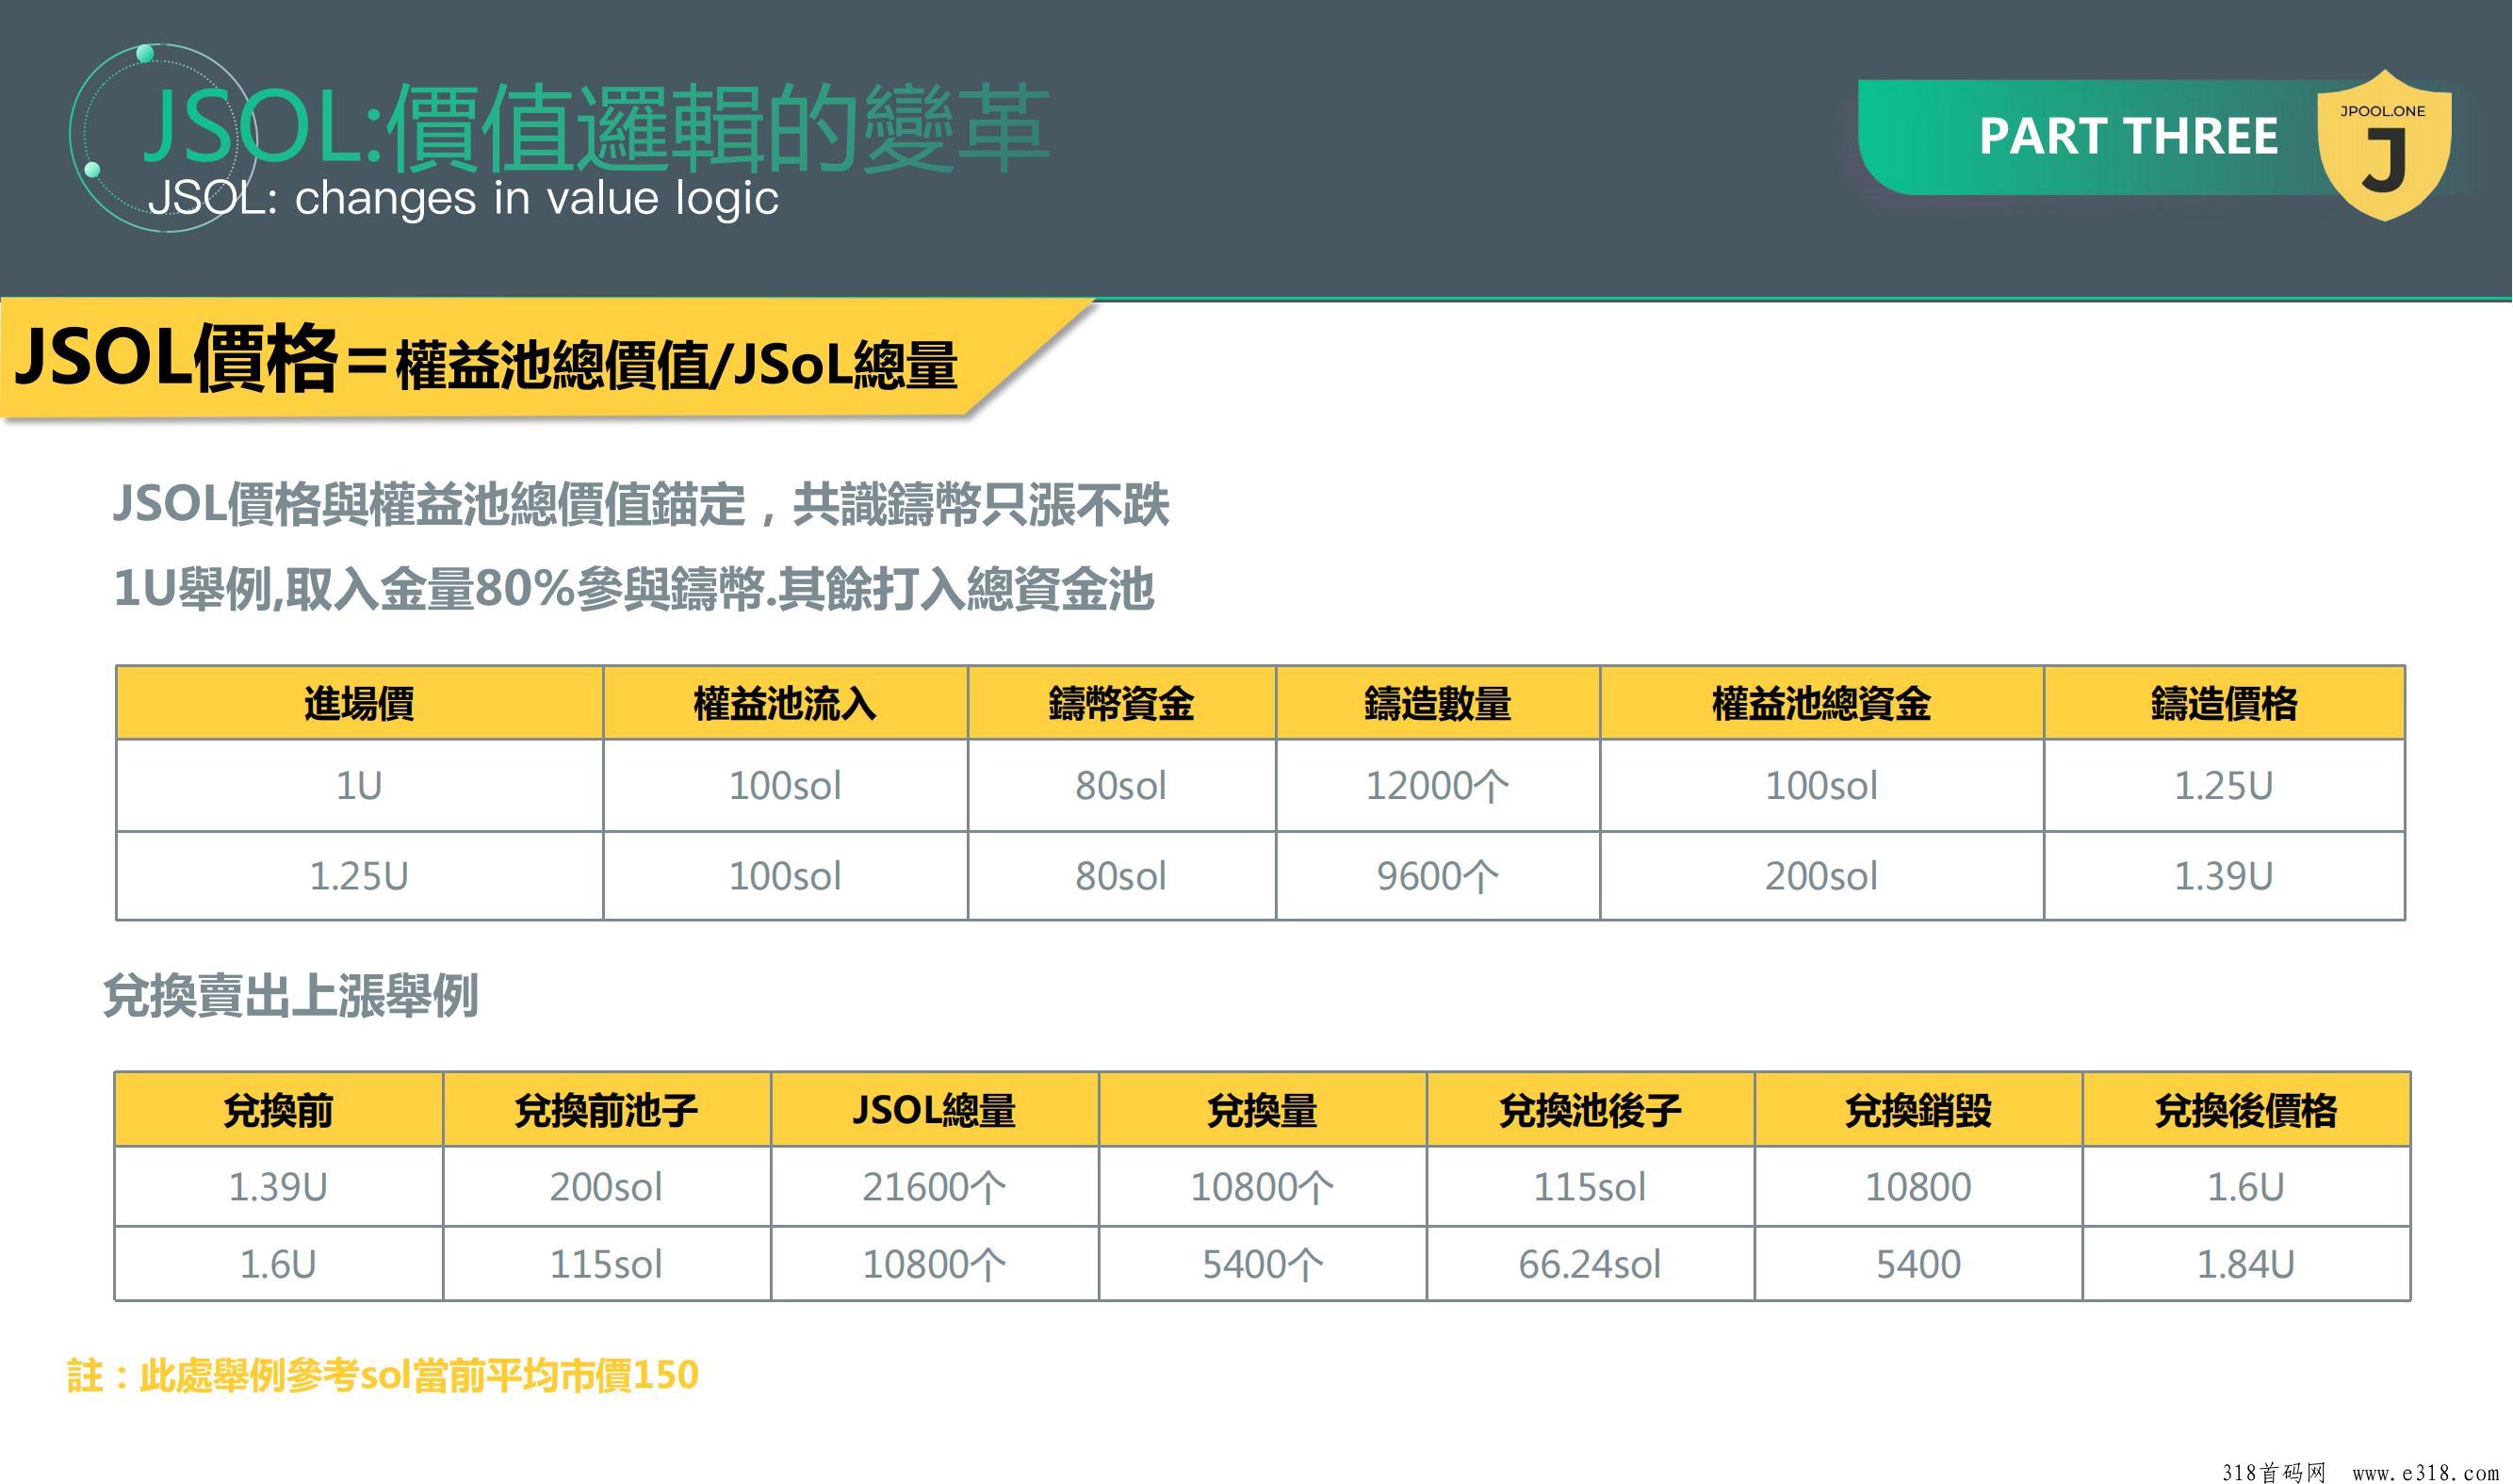Click the 兌換池後子 column header

pyautogui.click(x=1590, y=1110)
